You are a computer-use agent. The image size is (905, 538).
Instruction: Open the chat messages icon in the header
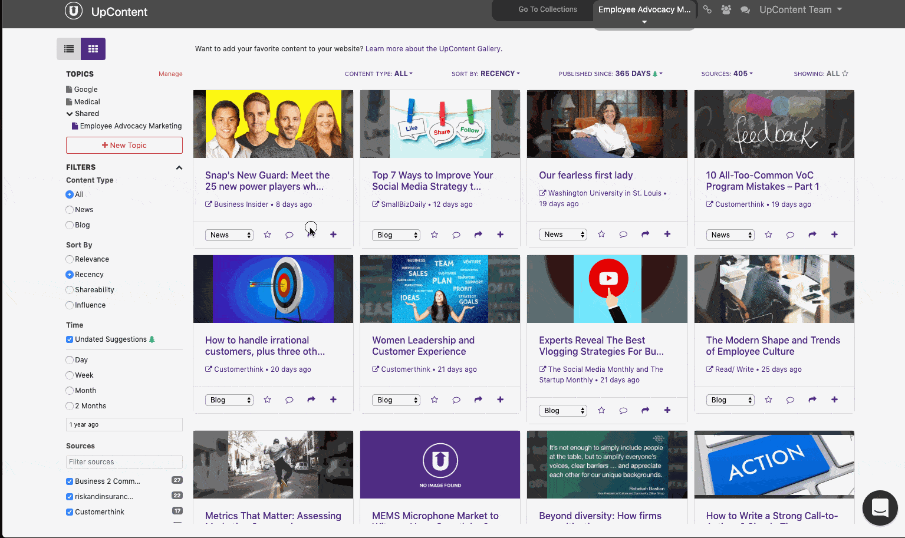point(745,10)
